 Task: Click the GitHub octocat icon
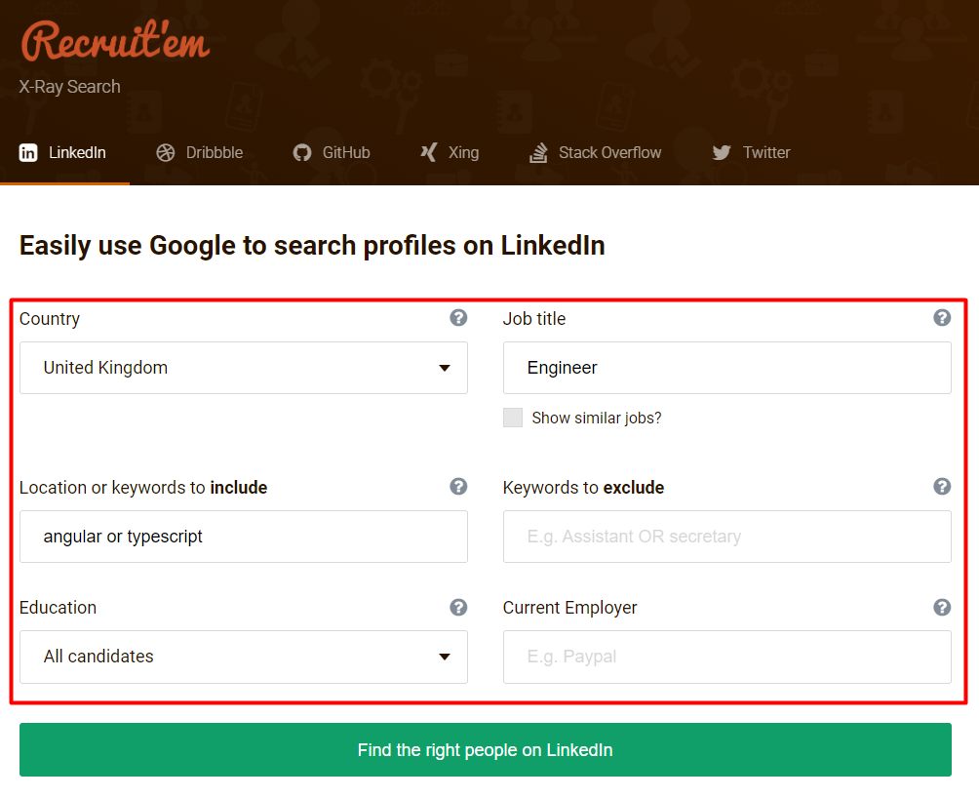(x=301, y=152)
